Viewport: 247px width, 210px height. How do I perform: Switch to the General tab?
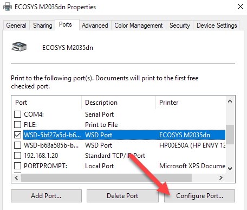coord(16,26)
